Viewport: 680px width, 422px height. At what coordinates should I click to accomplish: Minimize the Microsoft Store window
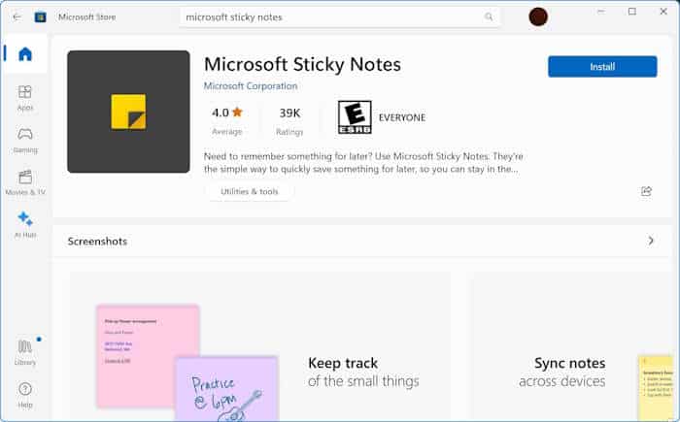point(601,12)
